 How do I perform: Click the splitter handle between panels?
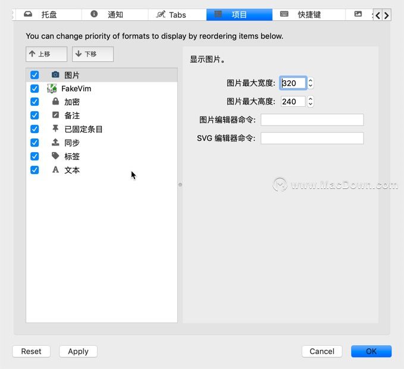tap(180, 184)
